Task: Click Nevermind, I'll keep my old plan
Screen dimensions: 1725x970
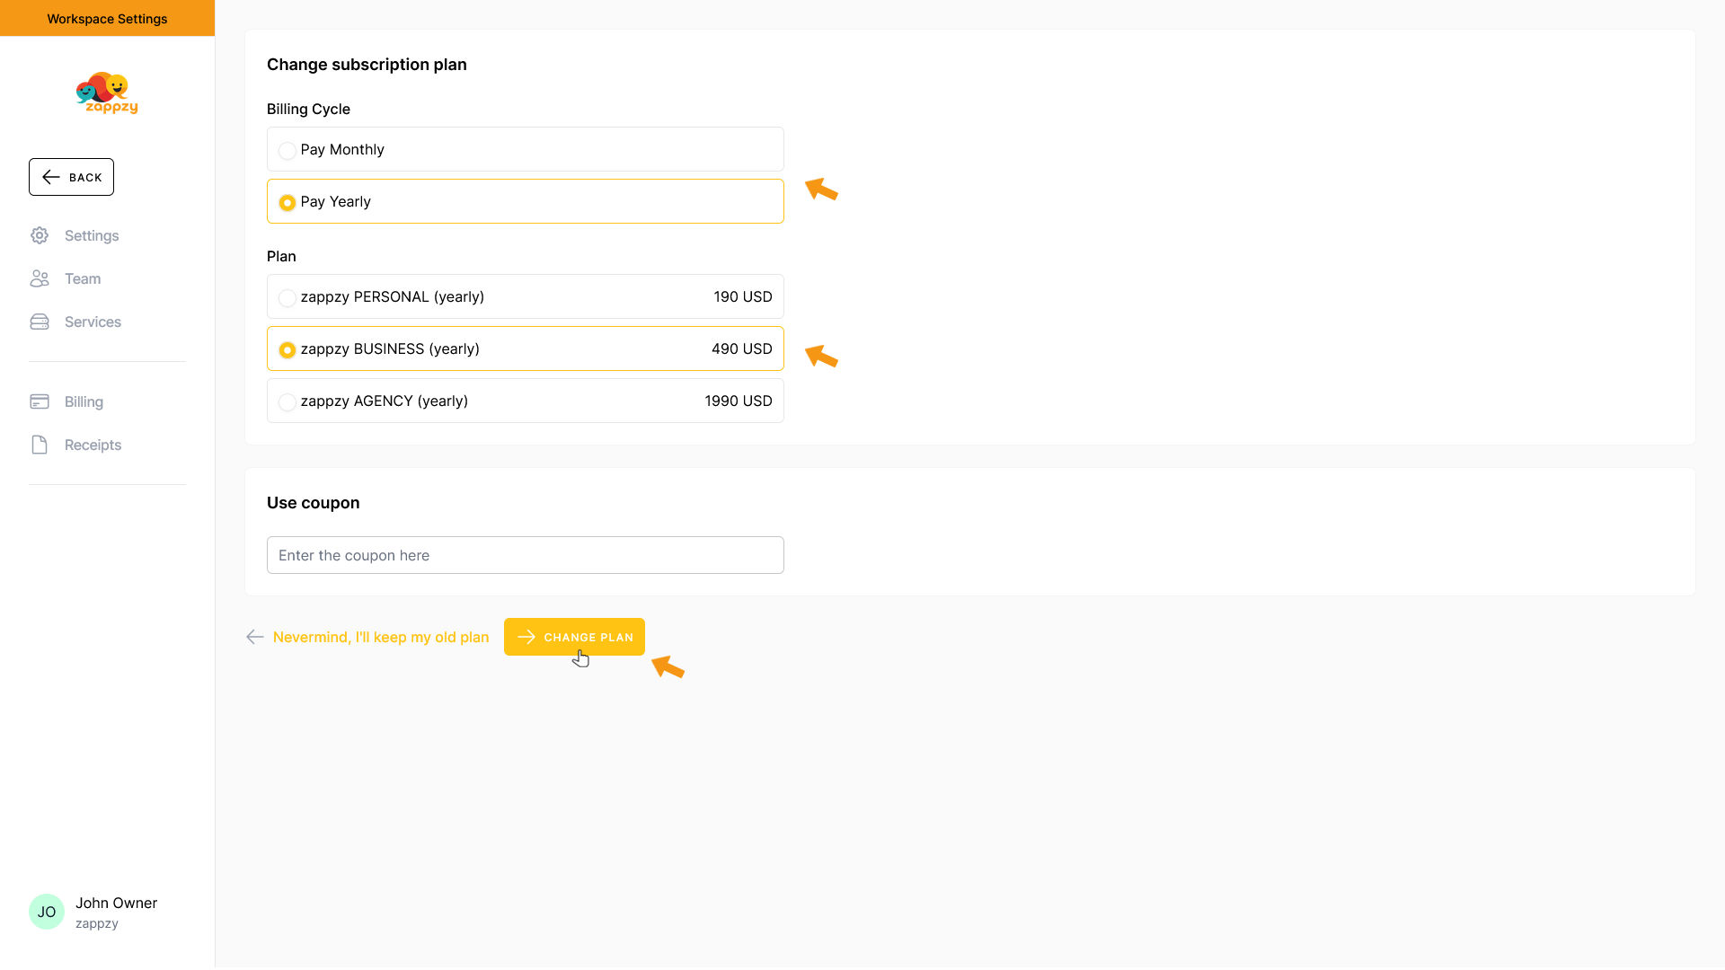Action: [x=381, y=637]
